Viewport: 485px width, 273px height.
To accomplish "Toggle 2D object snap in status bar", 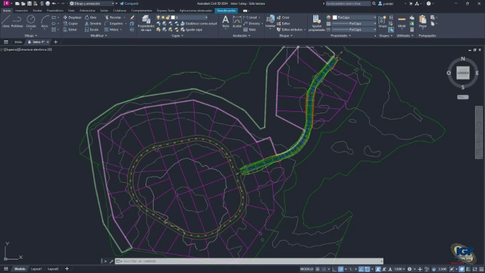I will point(367,269).
